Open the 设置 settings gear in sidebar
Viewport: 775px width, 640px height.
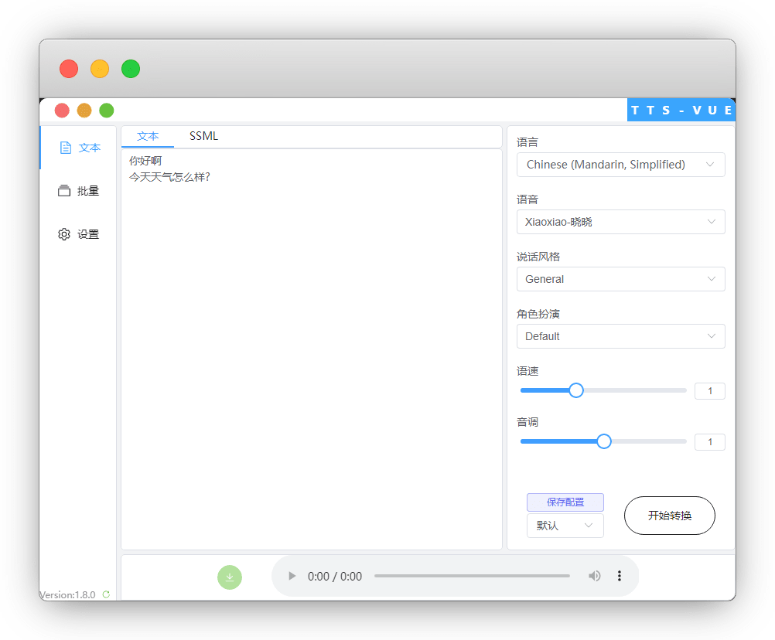pos(79,234)
